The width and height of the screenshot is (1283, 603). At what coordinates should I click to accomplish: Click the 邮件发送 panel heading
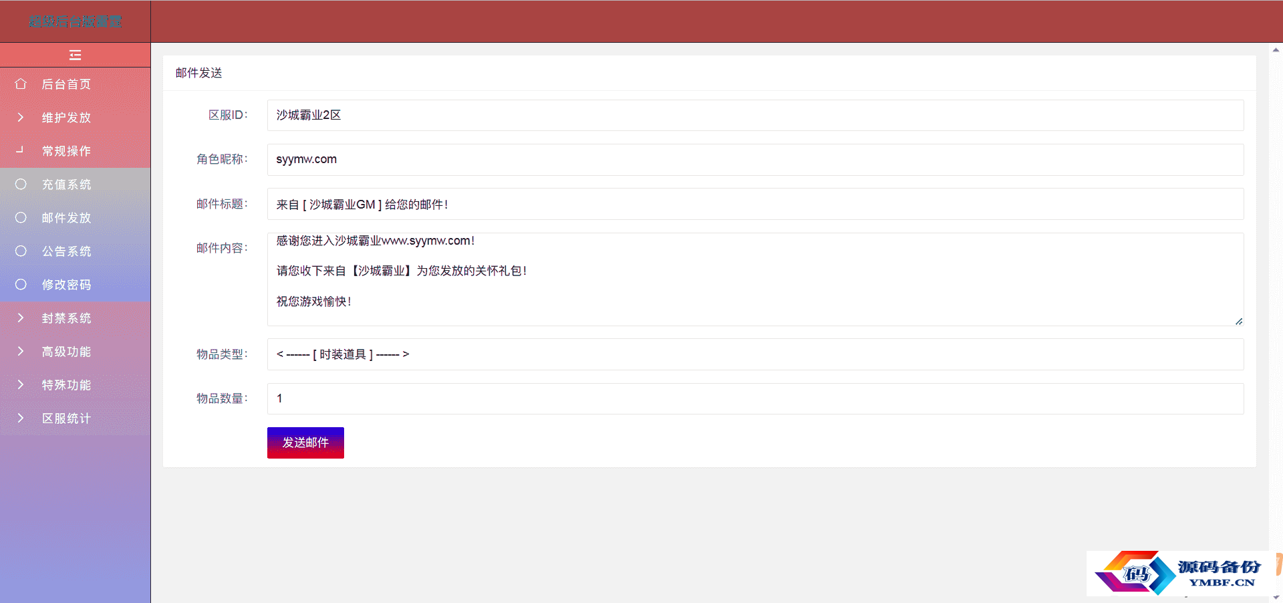(x=199, y=73)
